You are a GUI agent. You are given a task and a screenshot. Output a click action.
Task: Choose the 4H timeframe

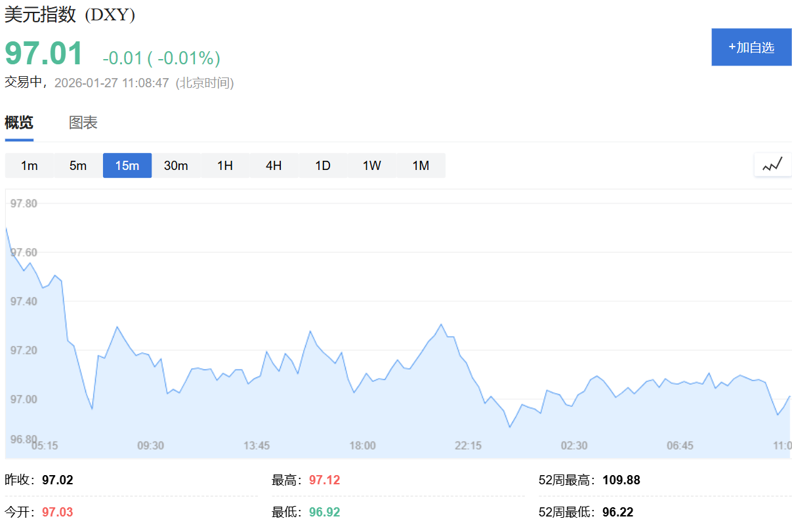tap(274, 165)
